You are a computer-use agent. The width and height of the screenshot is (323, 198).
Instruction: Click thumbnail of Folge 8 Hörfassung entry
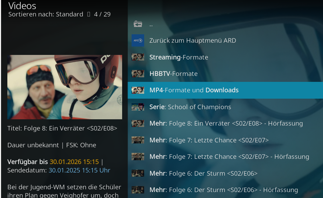[138, 123]
